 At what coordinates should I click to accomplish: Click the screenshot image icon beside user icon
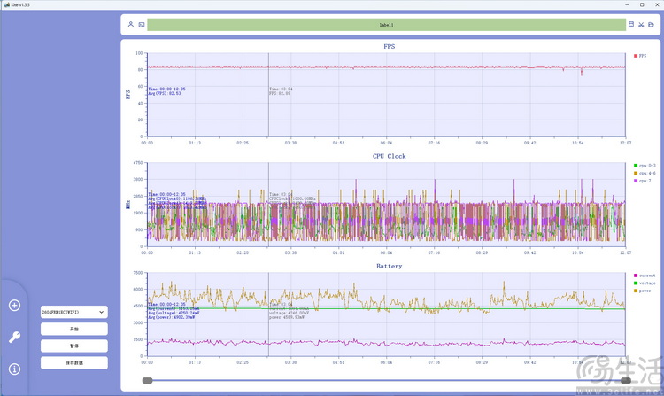[141, 25]
